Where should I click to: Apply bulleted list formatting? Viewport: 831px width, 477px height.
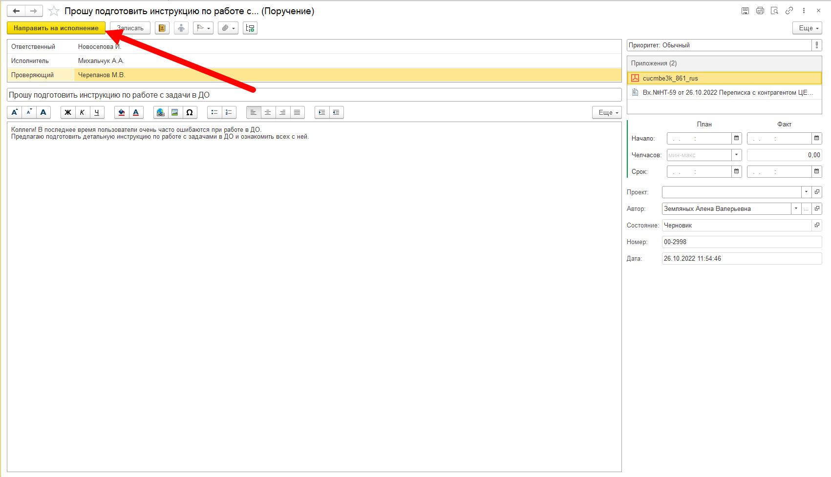click(x=214, y=112)
